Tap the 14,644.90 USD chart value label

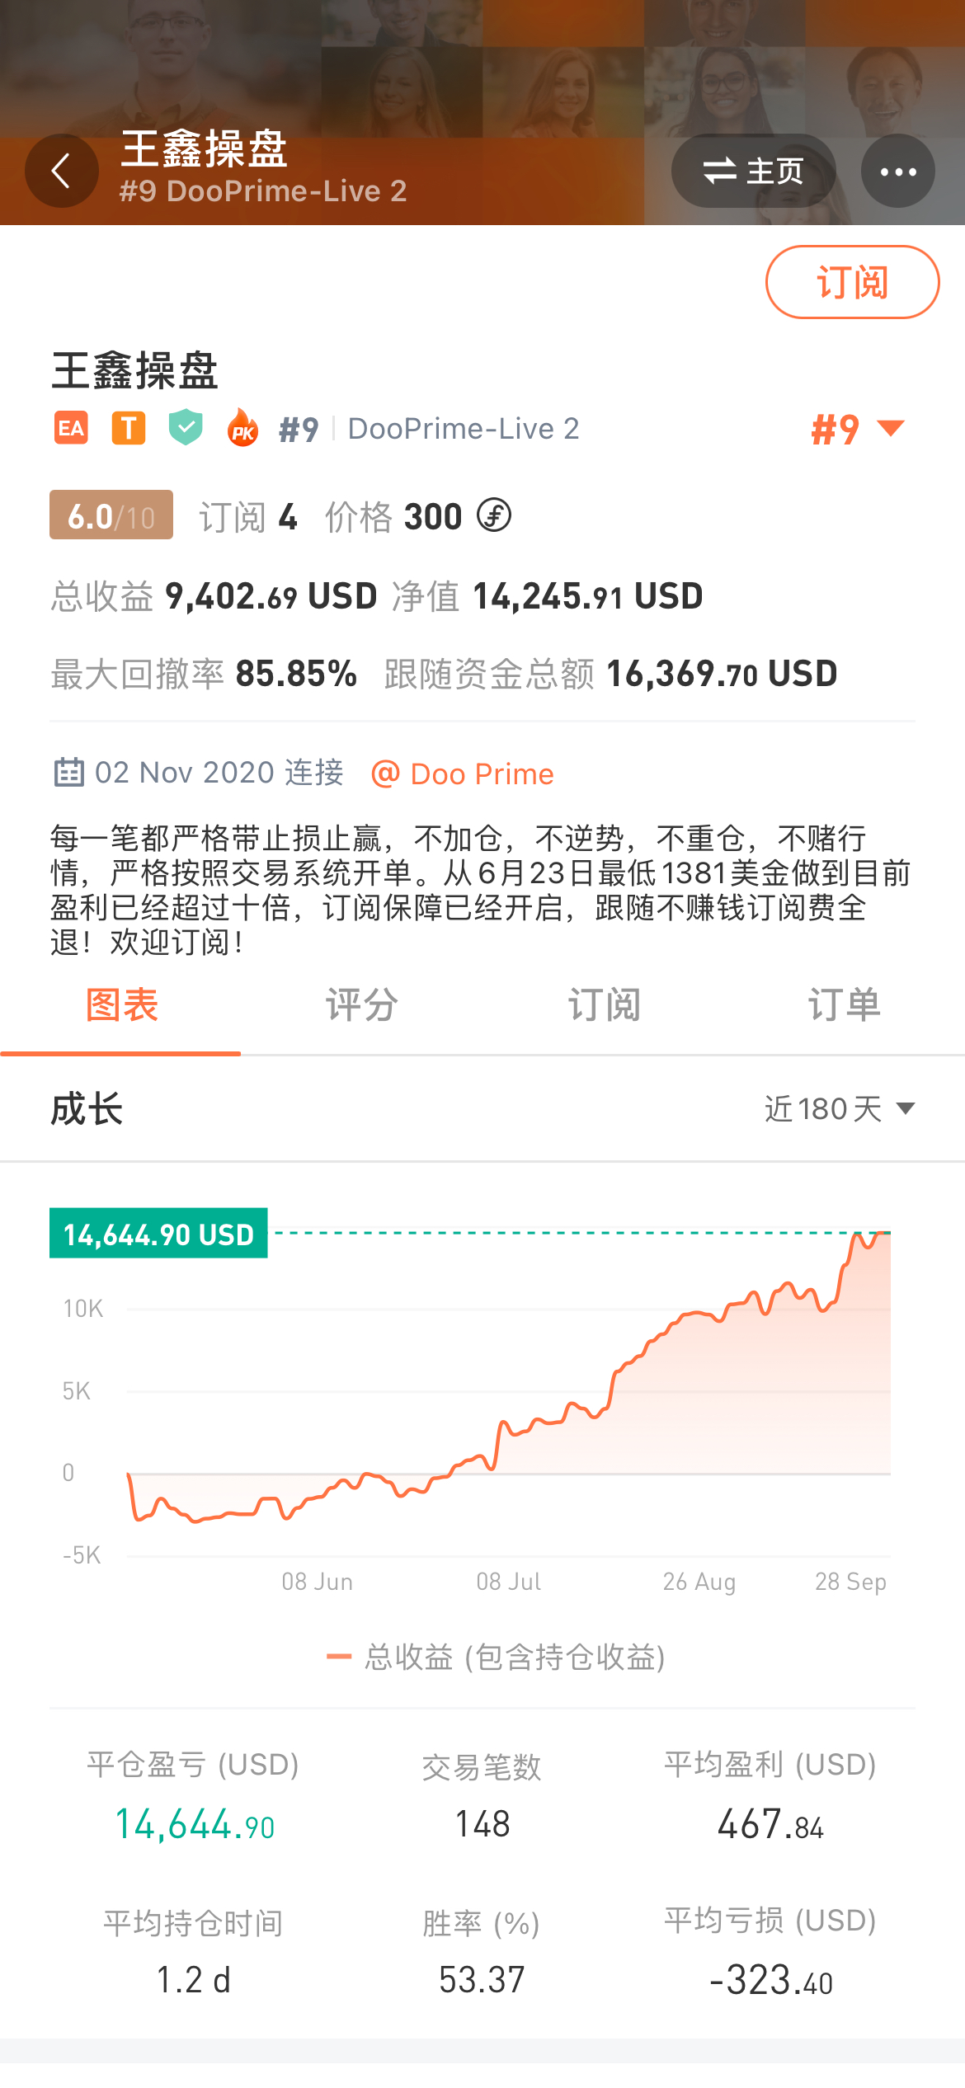click(x=158, y=1233)
